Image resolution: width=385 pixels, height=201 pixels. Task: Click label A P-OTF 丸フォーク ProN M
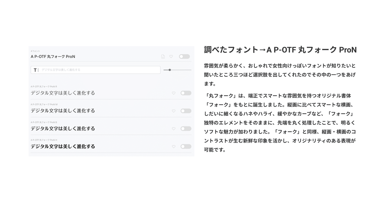pyautogui.click(x=44, y=104)
